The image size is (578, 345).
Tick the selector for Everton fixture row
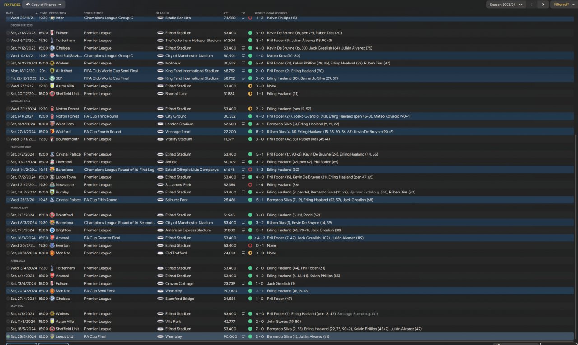pyautogui.click(x=8, y=246)
